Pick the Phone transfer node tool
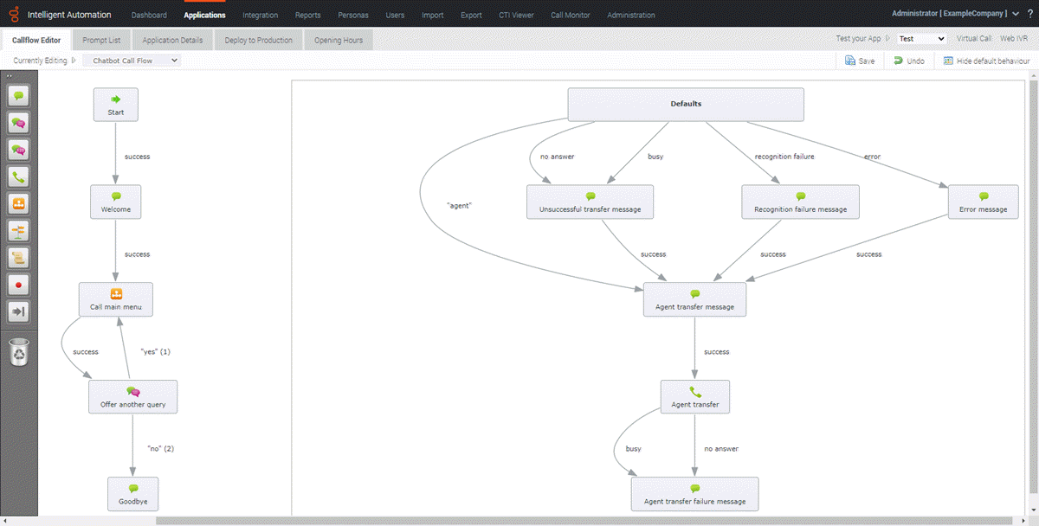Screen dimensions: 1039x526 19,176
